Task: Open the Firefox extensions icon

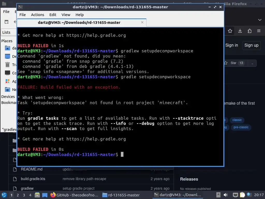Action: coord(249,31)
